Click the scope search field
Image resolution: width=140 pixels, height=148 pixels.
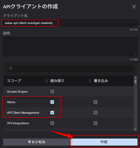click(71, 69)
